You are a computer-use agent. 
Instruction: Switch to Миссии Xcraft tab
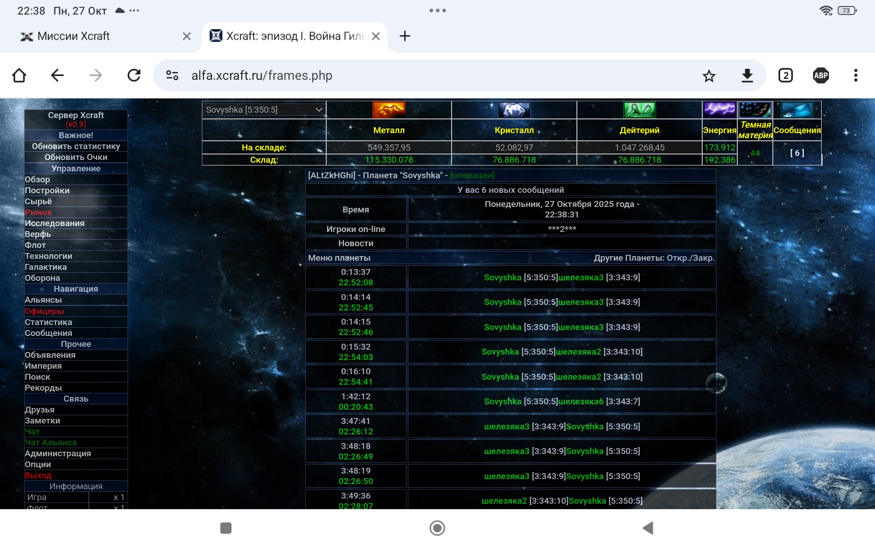[x=73, y=36]
